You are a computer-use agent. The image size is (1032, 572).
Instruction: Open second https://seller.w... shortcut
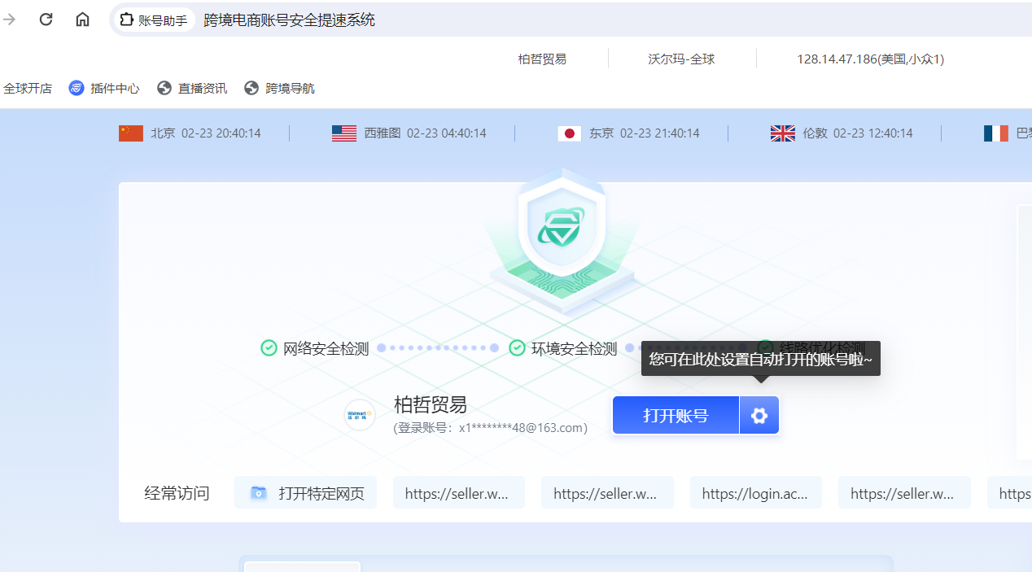pyautogui.click(x=607, y=493)
